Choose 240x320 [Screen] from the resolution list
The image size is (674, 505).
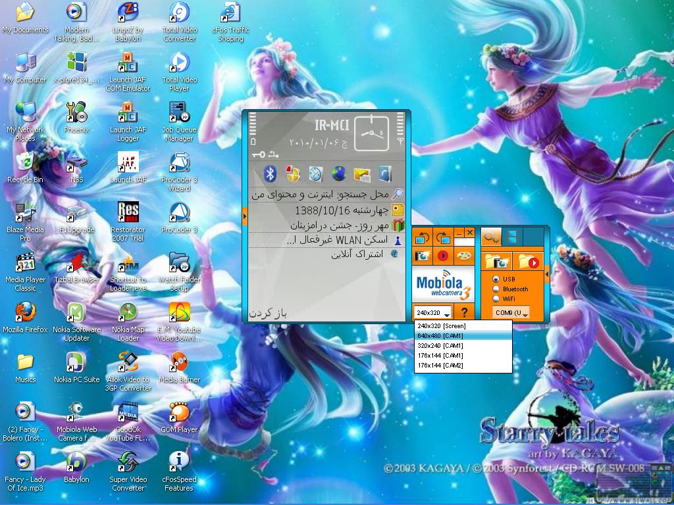point(463,326)
